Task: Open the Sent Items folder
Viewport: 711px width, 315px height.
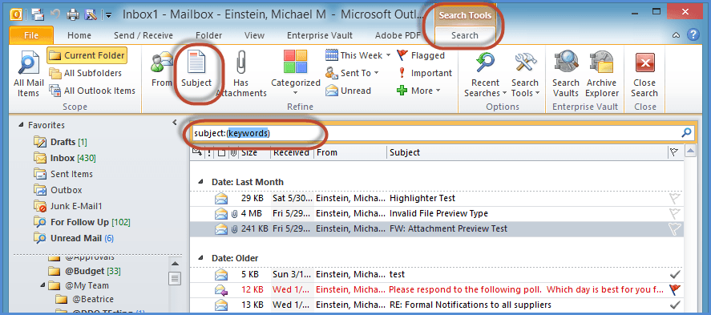Action: pos(63,174)
